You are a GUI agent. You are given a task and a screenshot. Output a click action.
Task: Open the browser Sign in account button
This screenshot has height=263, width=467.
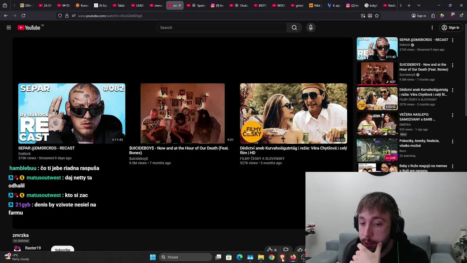tap(419, 16)
